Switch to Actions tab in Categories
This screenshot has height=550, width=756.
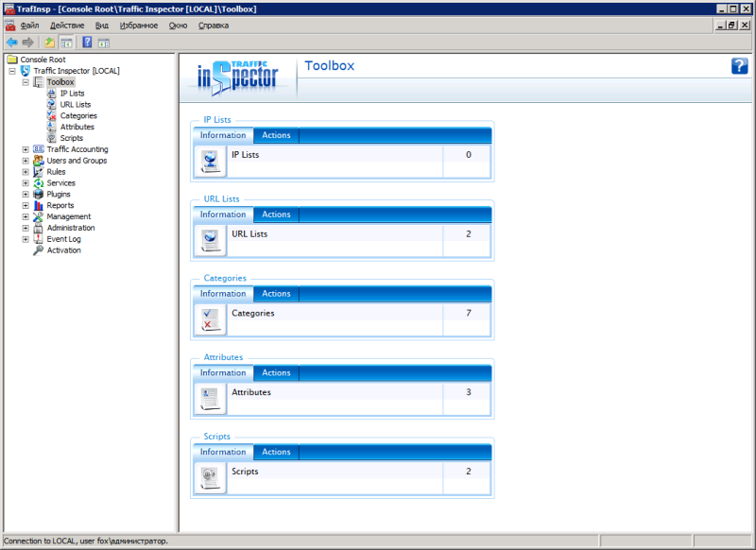276,294
